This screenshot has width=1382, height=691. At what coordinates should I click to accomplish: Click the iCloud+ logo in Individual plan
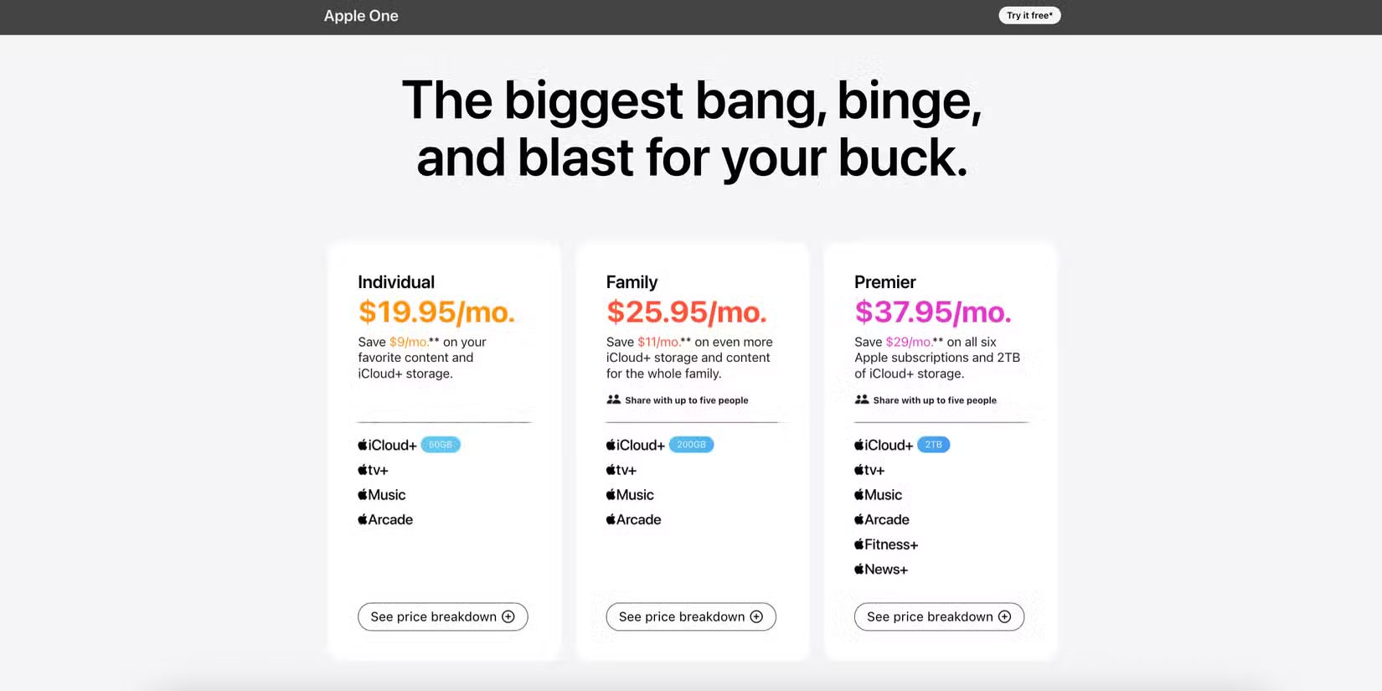[x=387, y=445]
